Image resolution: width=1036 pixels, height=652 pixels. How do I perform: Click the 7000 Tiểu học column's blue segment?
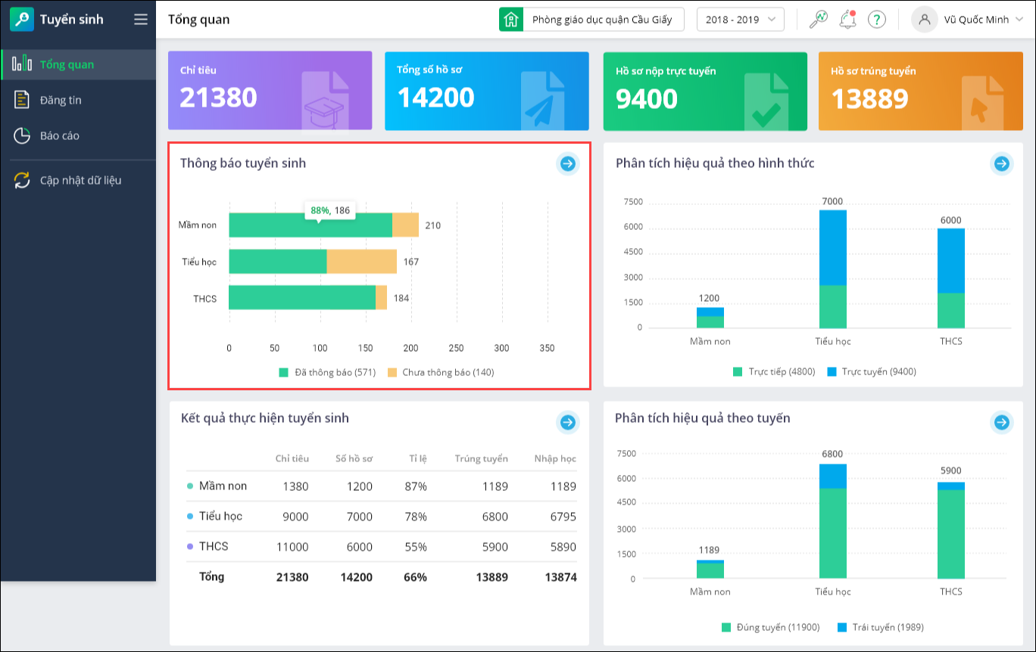833,247
